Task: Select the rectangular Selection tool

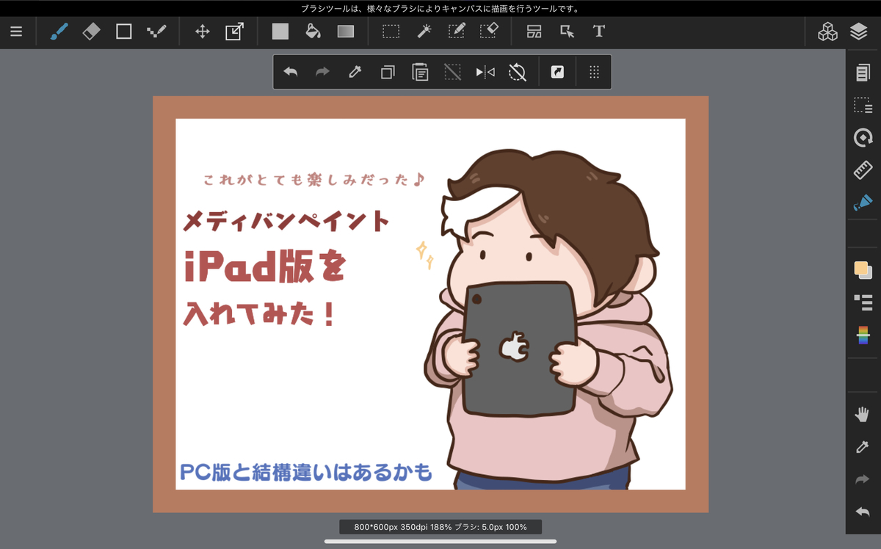Action: 391,32
